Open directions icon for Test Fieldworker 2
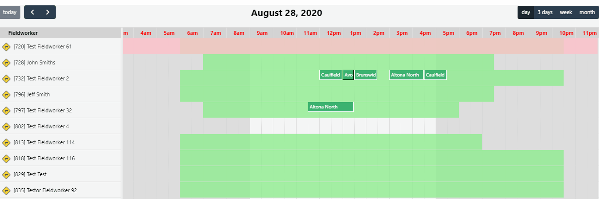This screenshot has width=599, height=199. pyautogui.click(x=6, y=78)
